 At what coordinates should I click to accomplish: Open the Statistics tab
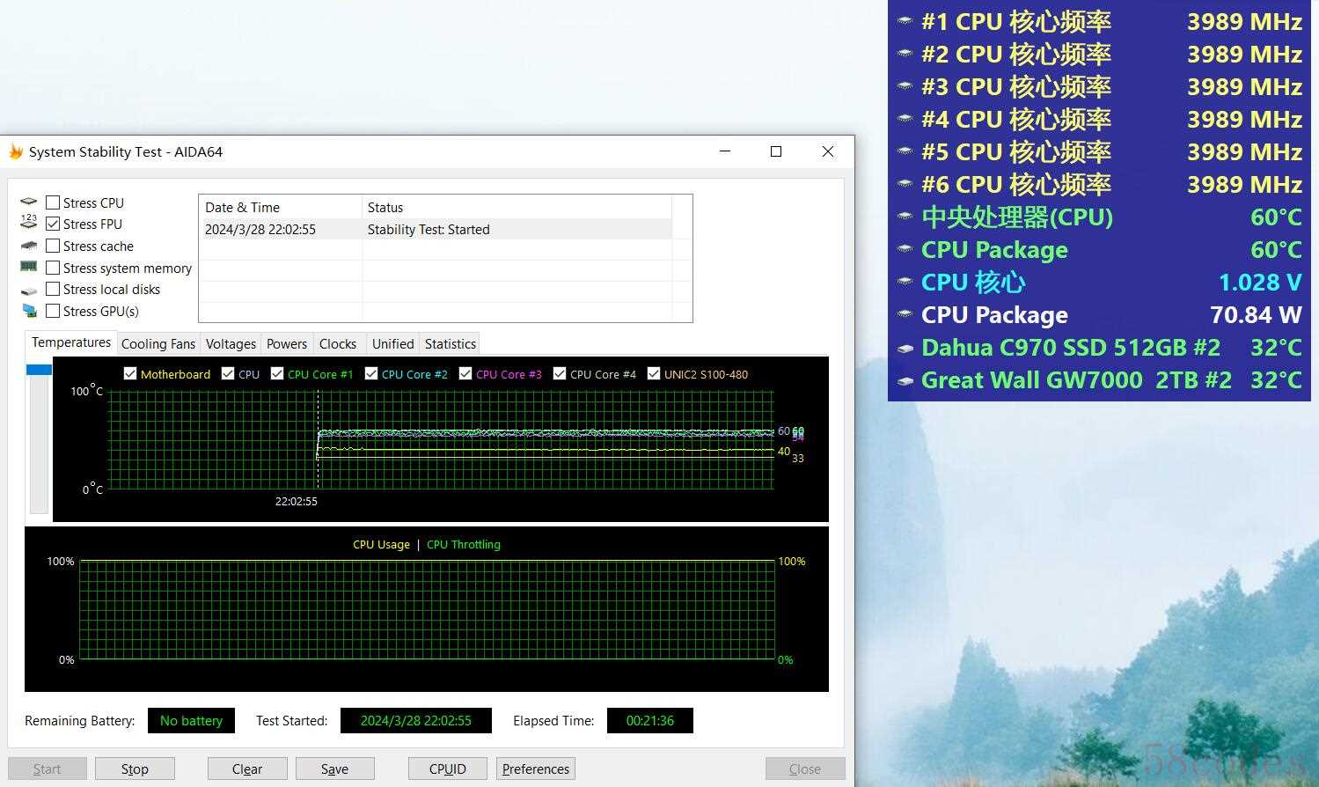(x=451, y=344)
